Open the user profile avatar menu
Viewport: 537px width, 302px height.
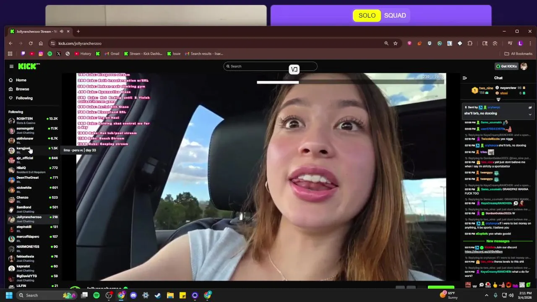524,66
